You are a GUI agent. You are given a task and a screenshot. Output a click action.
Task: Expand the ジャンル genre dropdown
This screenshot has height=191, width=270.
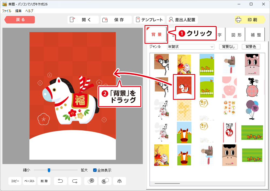(x=212, y=47)
